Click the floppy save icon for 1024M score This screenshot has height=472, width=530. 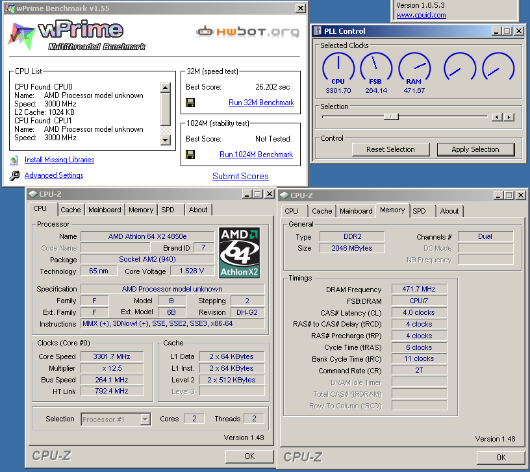pos(190,155)
